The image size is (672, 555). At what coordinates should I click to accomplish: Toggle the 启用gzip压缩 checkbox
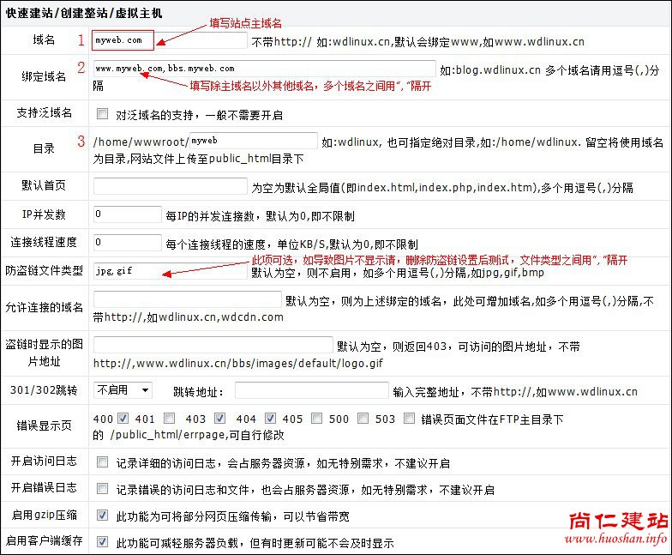[103, 516]
